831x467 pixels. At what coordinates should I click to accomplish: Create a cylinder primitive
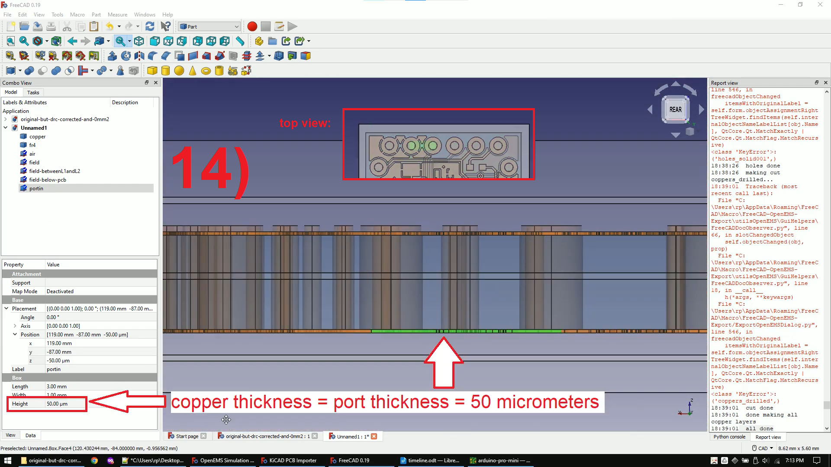pyautogui.click(x=165, y=70)
